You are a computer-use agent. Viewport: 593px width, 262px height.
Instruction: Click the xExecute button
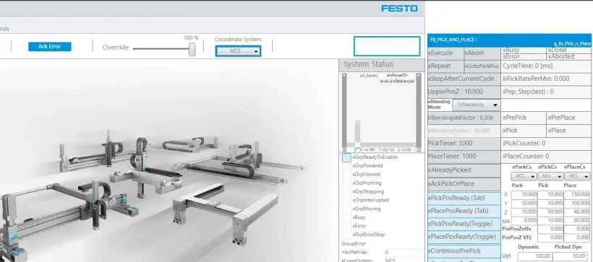[445, 53]
